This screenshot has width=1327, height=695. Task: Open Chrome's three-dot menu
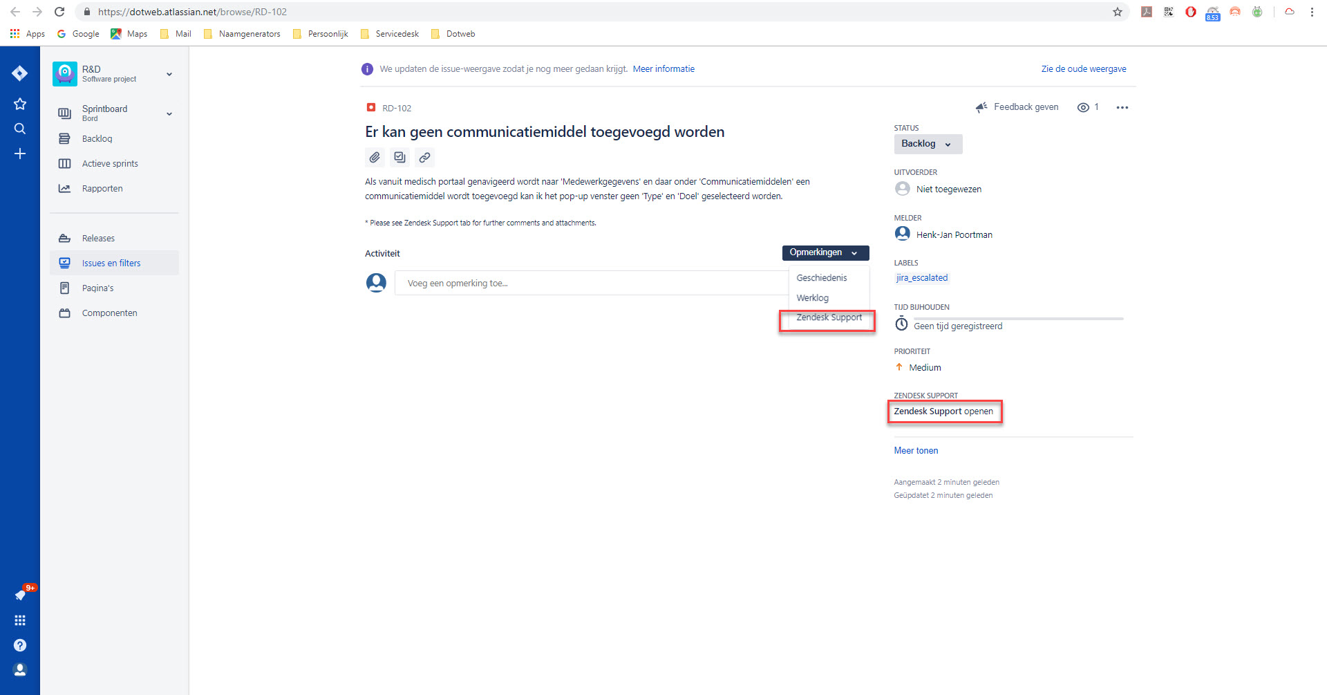click(x=1312, y=12)
